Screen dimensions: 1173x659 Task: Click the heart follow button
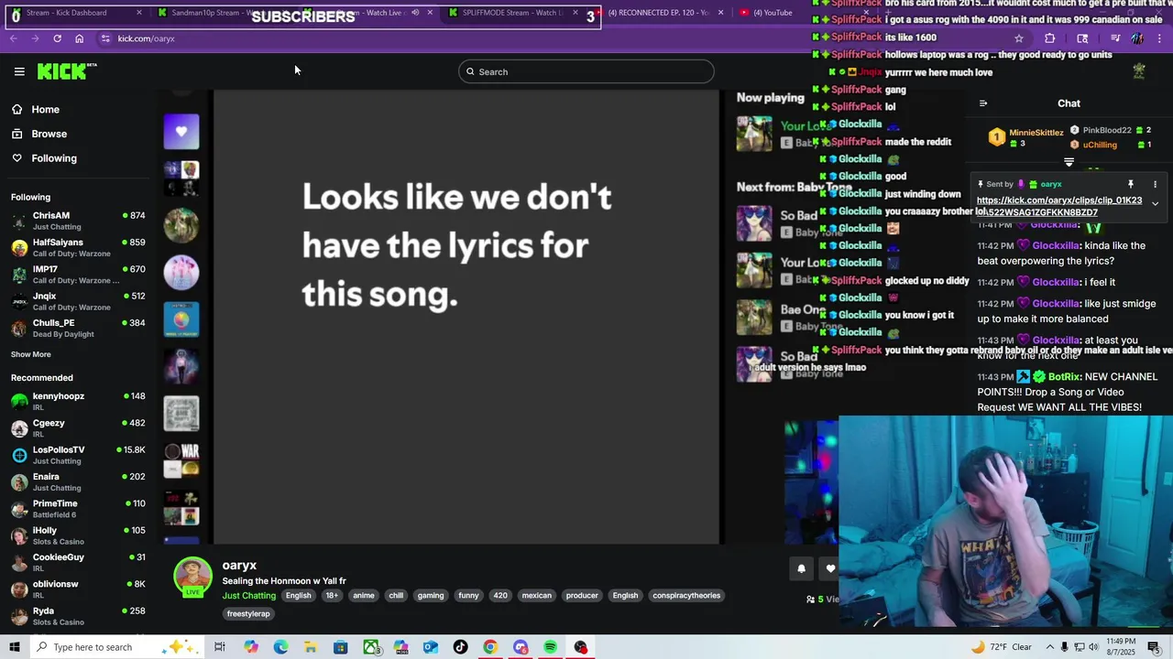pyautogui.click(x=830, y=568)
